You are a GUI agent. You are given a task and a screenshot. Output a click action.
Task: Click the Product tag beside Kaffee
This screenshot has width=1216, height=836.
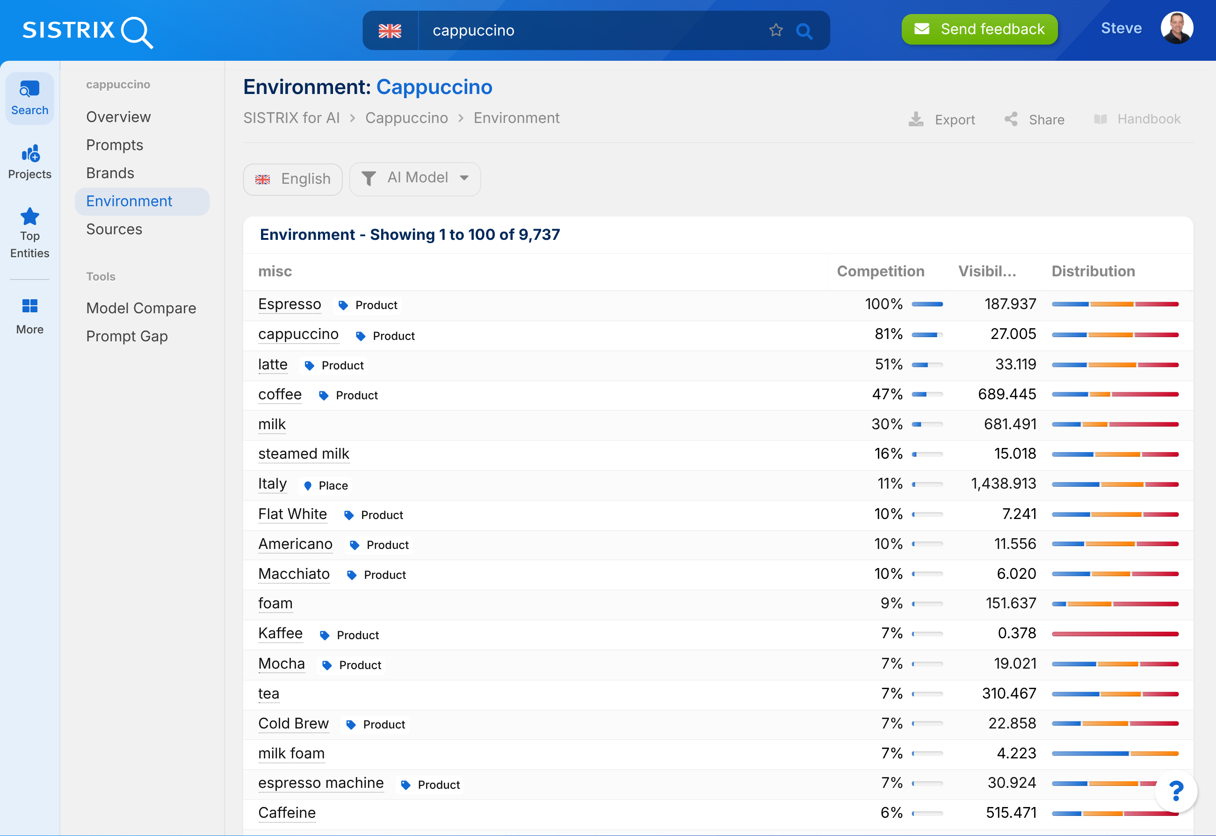coord(349,635)
